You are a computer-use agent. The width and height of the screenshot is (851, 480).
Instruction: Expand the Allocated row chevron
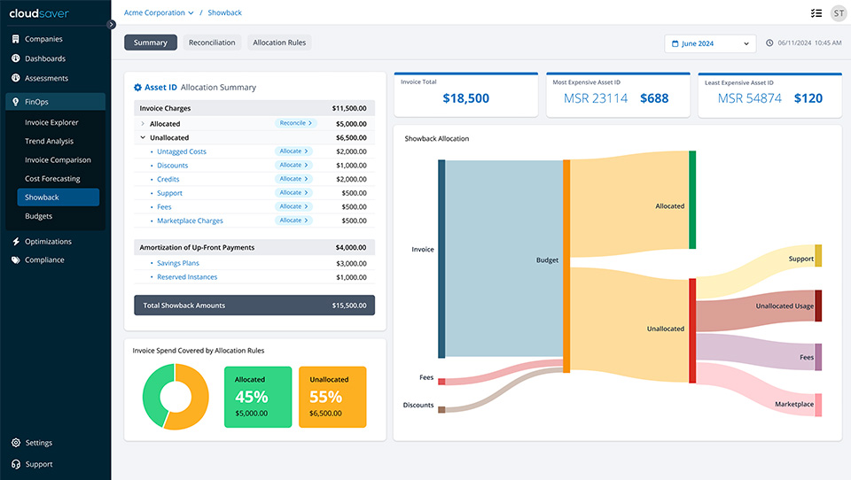143,124
